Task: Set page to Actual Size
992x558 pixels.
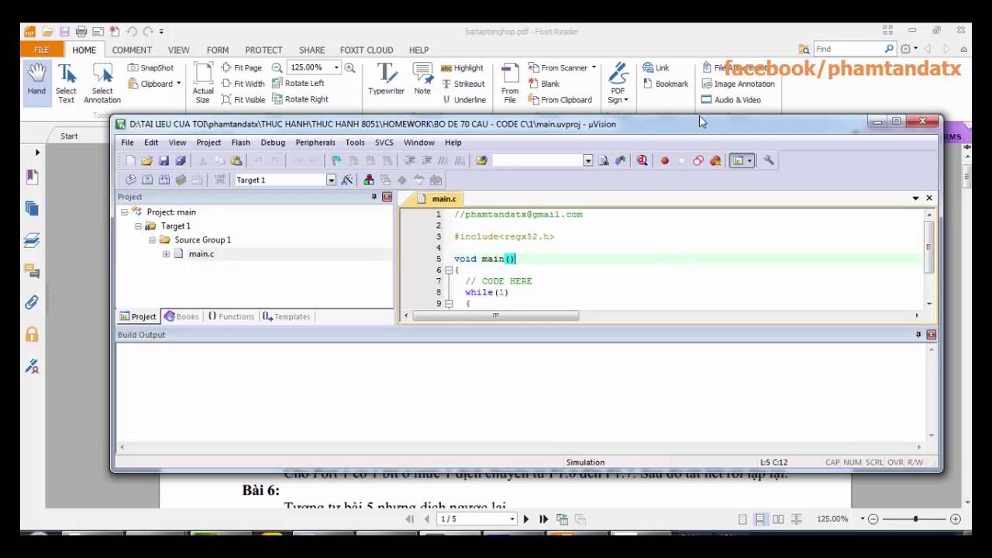Action: (x=203, y=84)
